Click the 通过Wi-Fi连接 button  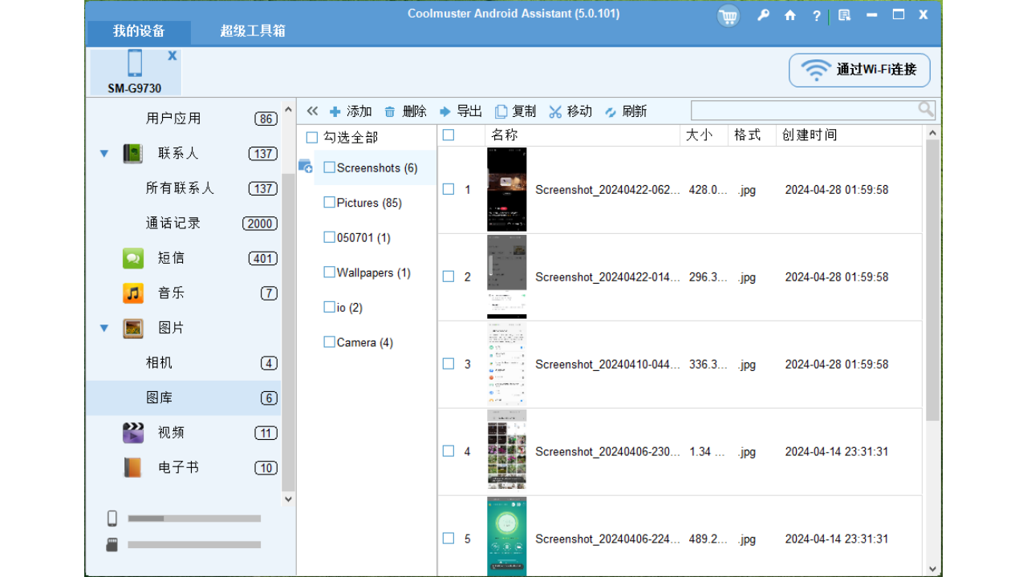pyautogui.click(x=859, y=71)
